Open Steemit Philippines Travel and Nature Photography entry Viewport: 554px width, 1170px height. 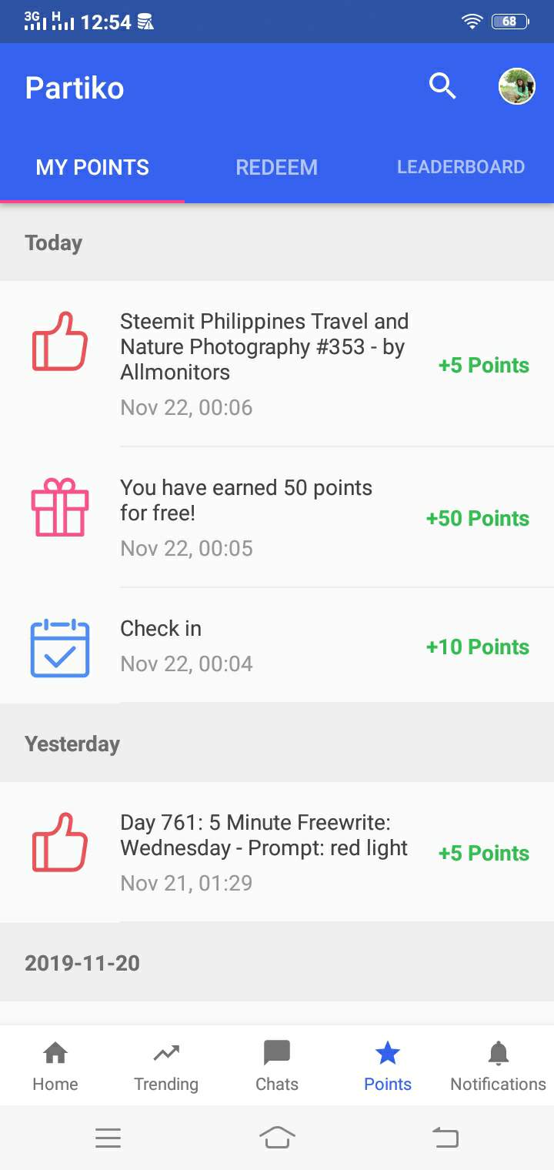point(264,346)
